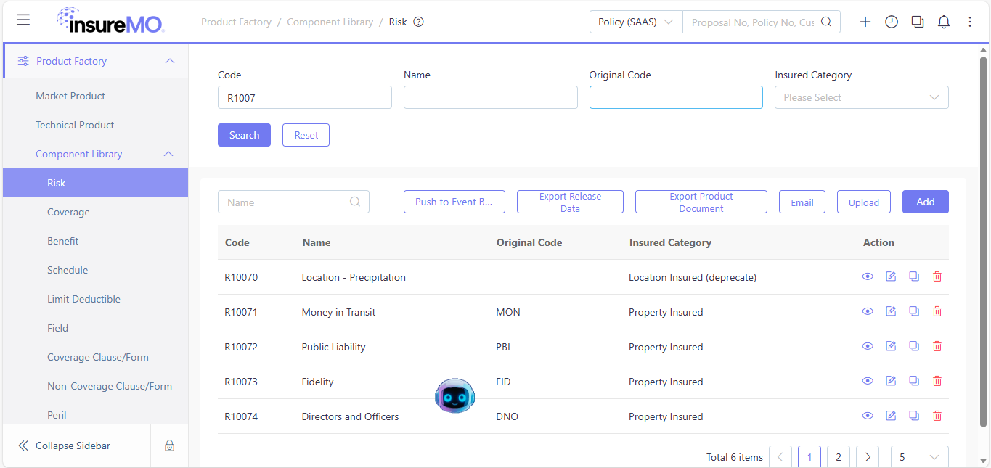Collapse the Component Library section
This screenshot has height=468, width=991.
[x=168, y=154]
